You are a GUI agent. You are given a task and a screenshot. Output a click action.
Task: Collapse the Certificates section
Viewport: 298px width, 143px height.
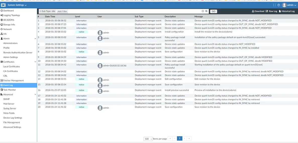click(x=35, y=62)
